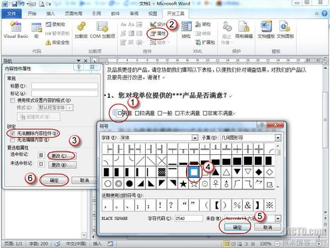
Task: Confirm Symbol dialog with 确定
Action: click(237, 227)
